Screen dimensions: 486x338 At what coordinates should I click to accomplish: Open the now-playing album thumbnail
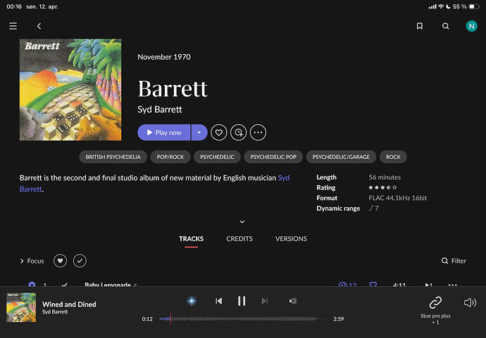click(21, 308)
